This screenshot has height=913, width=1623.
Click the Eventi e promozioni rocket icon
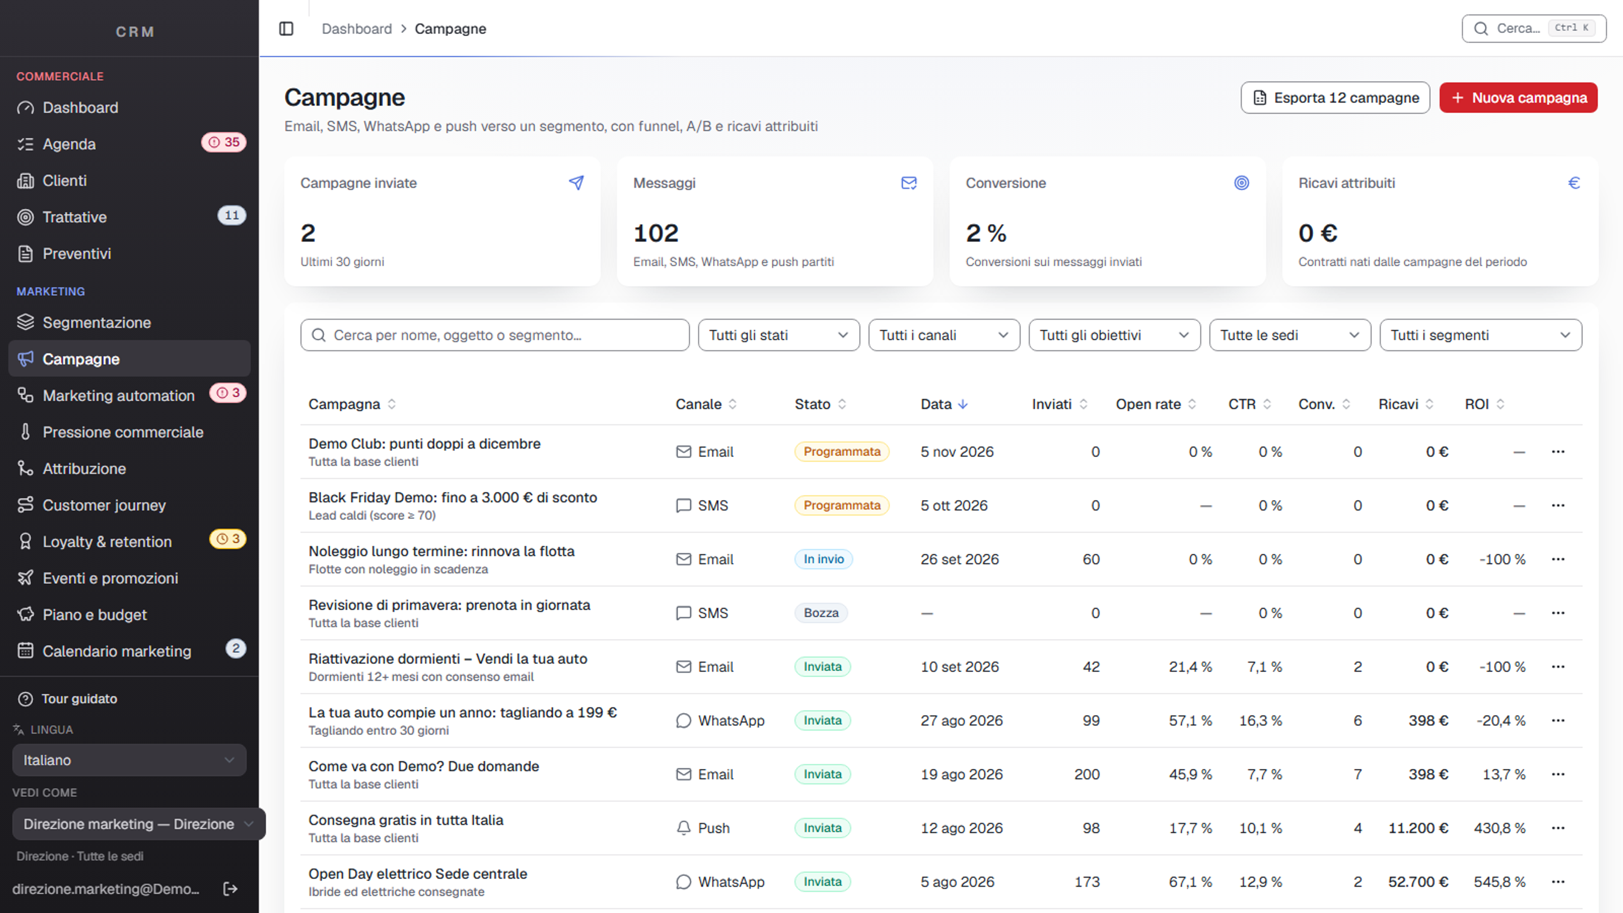click(x=25, y=578)
